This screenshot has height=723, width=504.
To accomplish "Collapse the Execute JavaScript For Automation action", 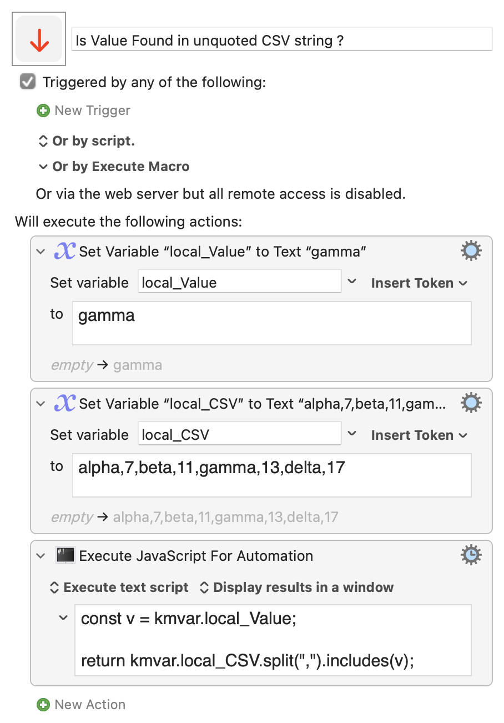I will (41, 555).
